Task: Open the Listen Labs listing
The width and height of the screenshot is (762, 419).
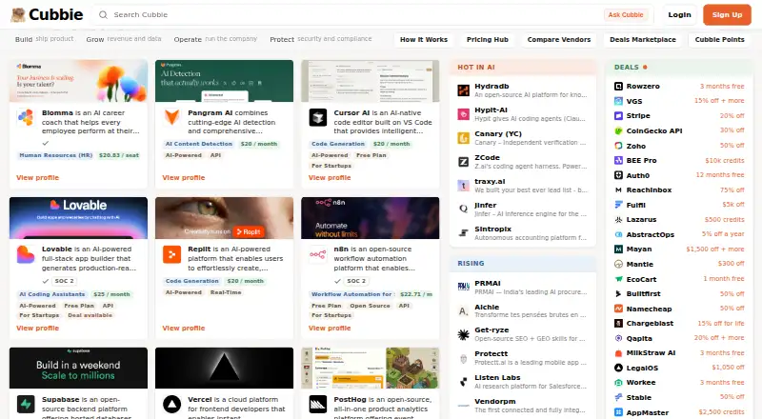Action: [x=523, y=382]
